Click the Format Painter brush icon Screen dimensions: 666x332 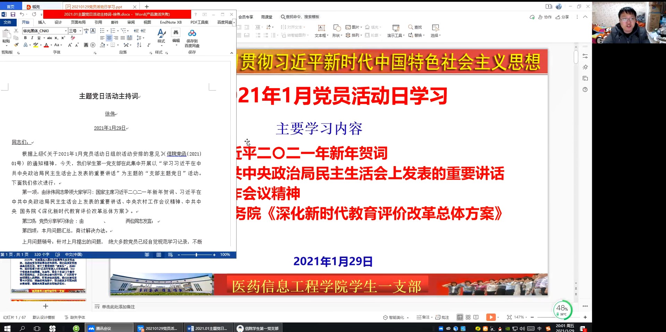[x=16, y=45]
